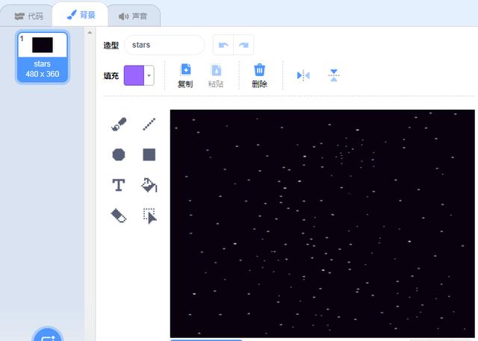Undo the last edit
The image size is (478, 341).
coord(223,45)
